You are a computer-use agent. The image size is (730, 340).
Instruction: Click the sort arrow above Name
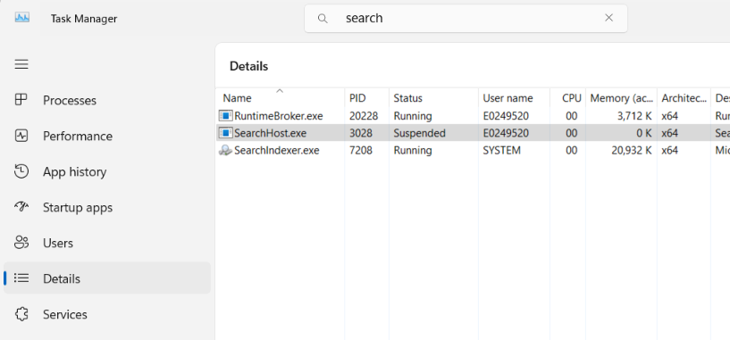[280, 91]
